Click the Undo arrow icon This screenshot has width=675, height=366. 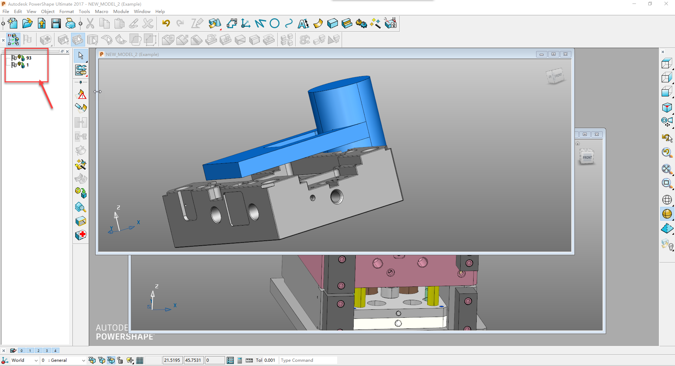[x=166, y=23]
